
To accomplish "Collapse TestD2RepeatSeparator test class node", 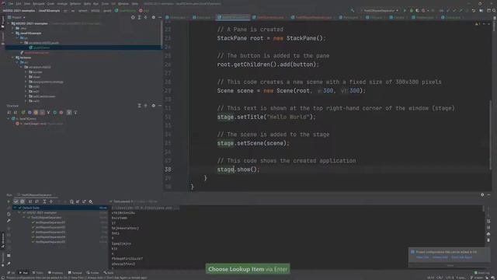I will pyautogui.click(x=24, y=218).
